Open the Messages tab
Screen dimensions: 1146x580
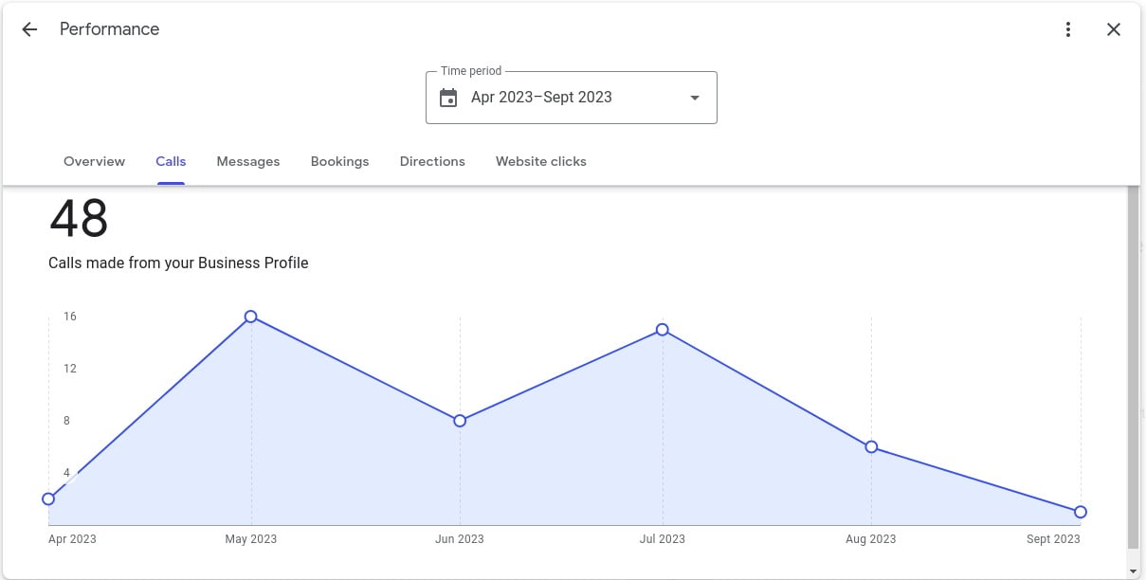[248, 161]
